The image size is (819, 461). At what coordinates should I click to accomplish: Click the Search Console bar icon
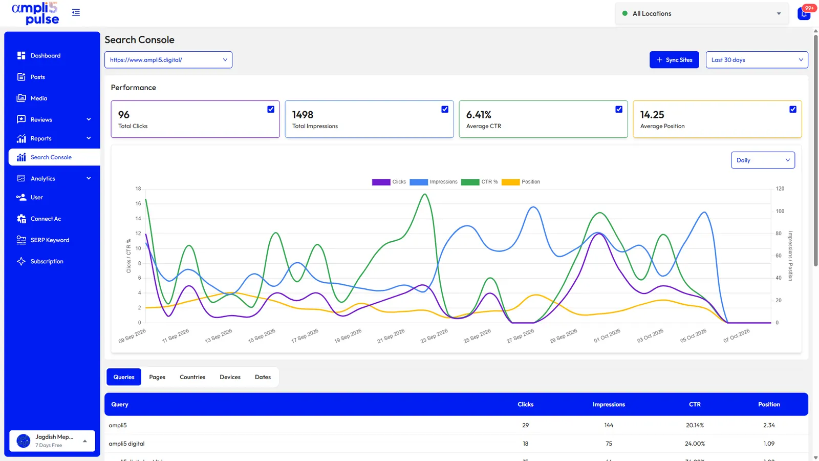click(21, 157)
